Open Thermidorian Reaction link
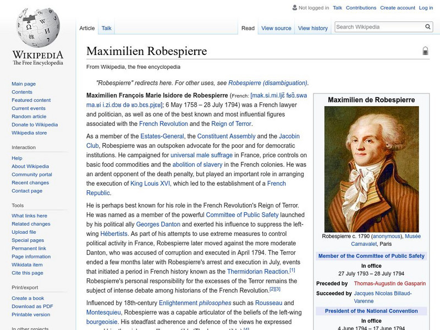The height and width of the screenshot is (330, 440). click(257, 271)
